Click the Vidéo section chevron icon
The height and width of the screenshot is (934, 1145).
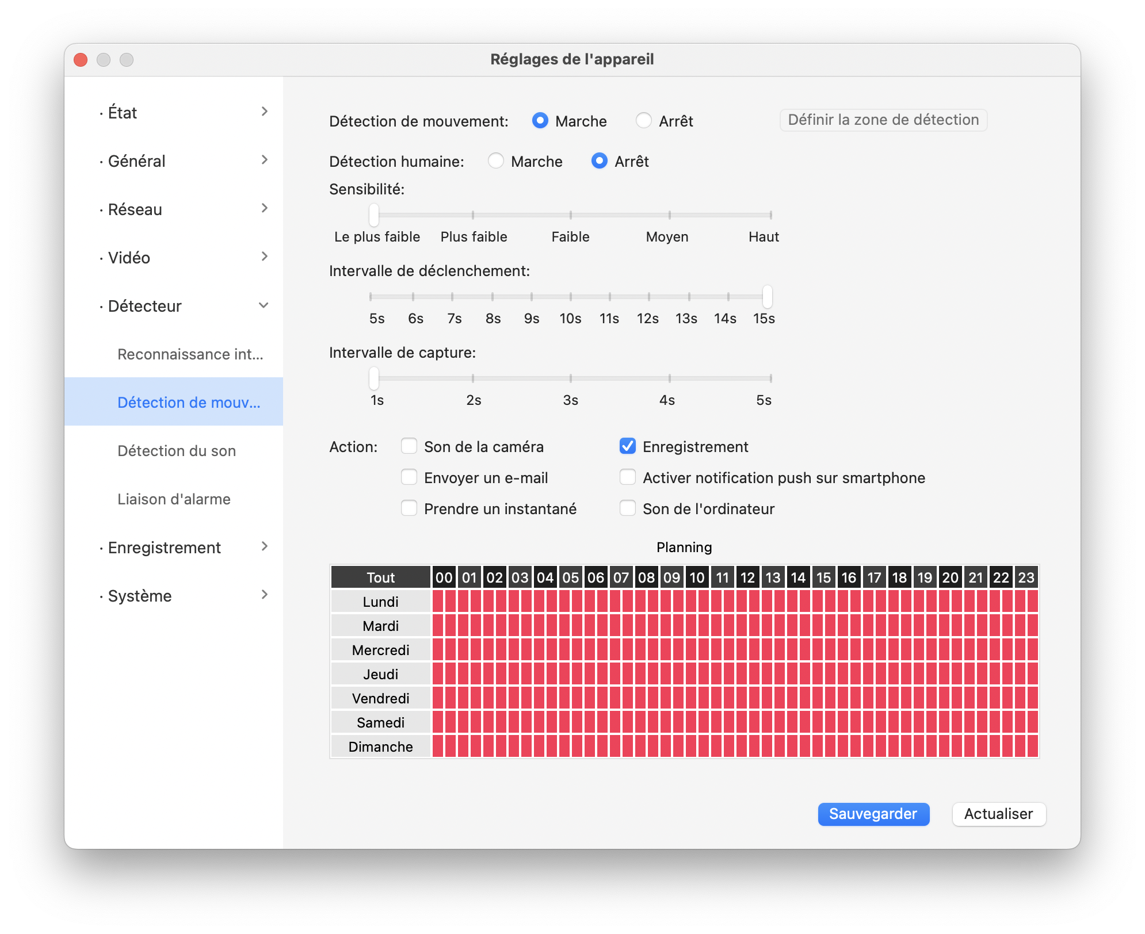pyautogui.click(x=264, y=257)
